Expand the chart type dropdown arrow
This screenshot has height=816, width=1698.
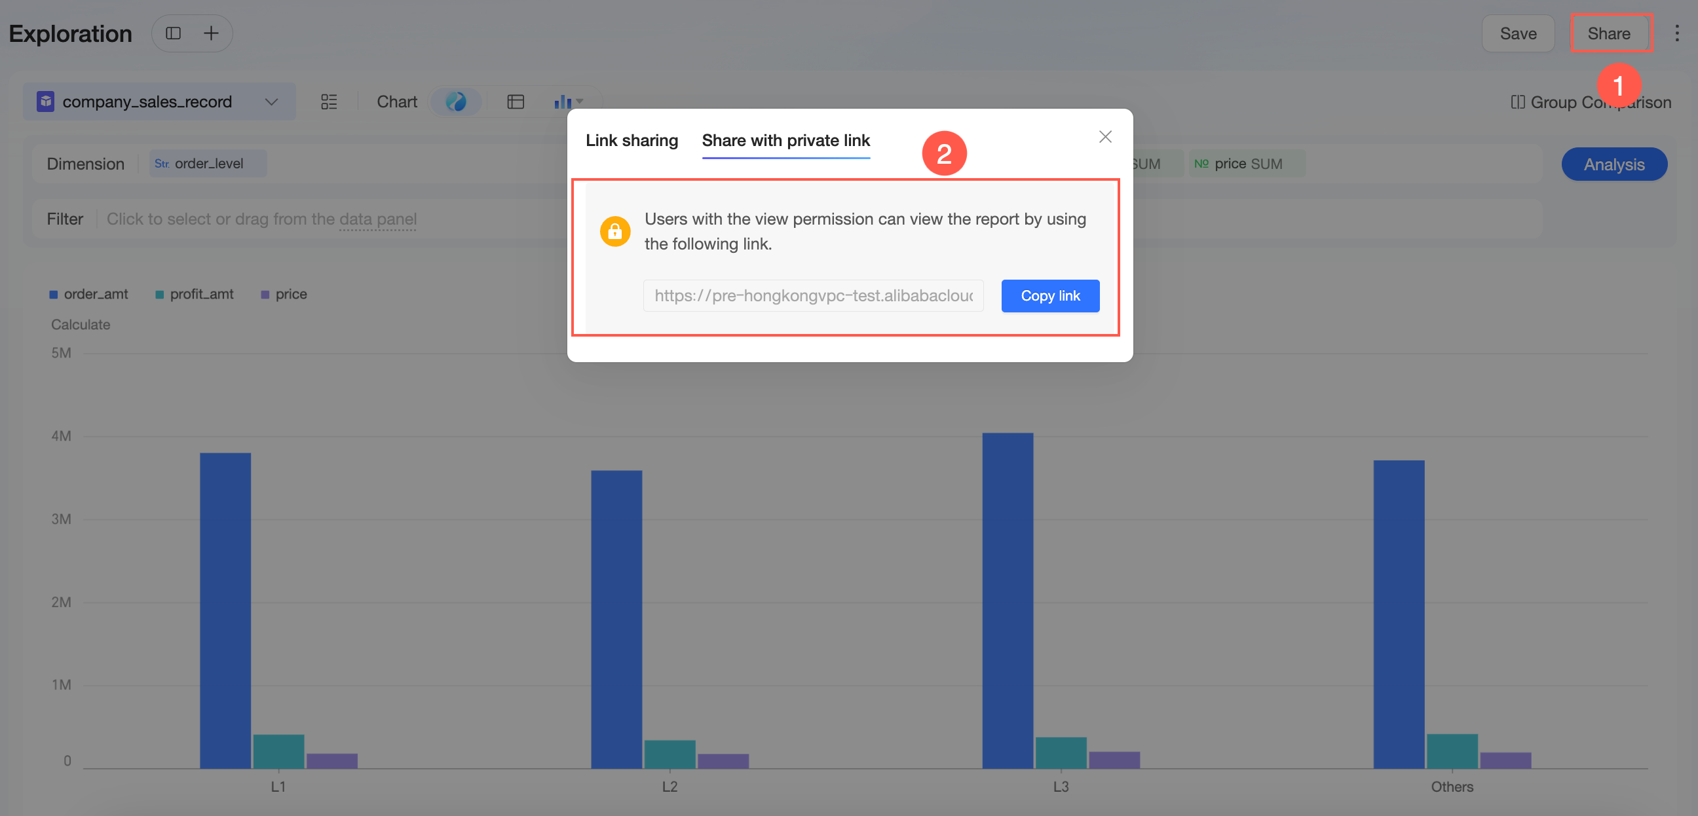coord(580,102)
